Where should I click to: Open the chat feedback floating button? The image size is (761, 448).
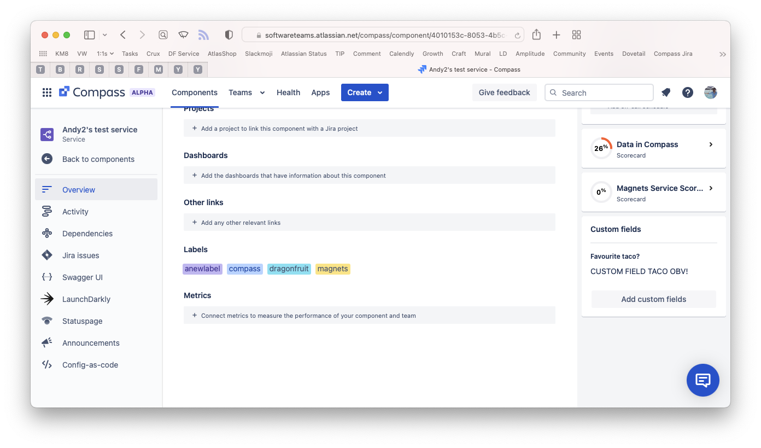(703, 380)
